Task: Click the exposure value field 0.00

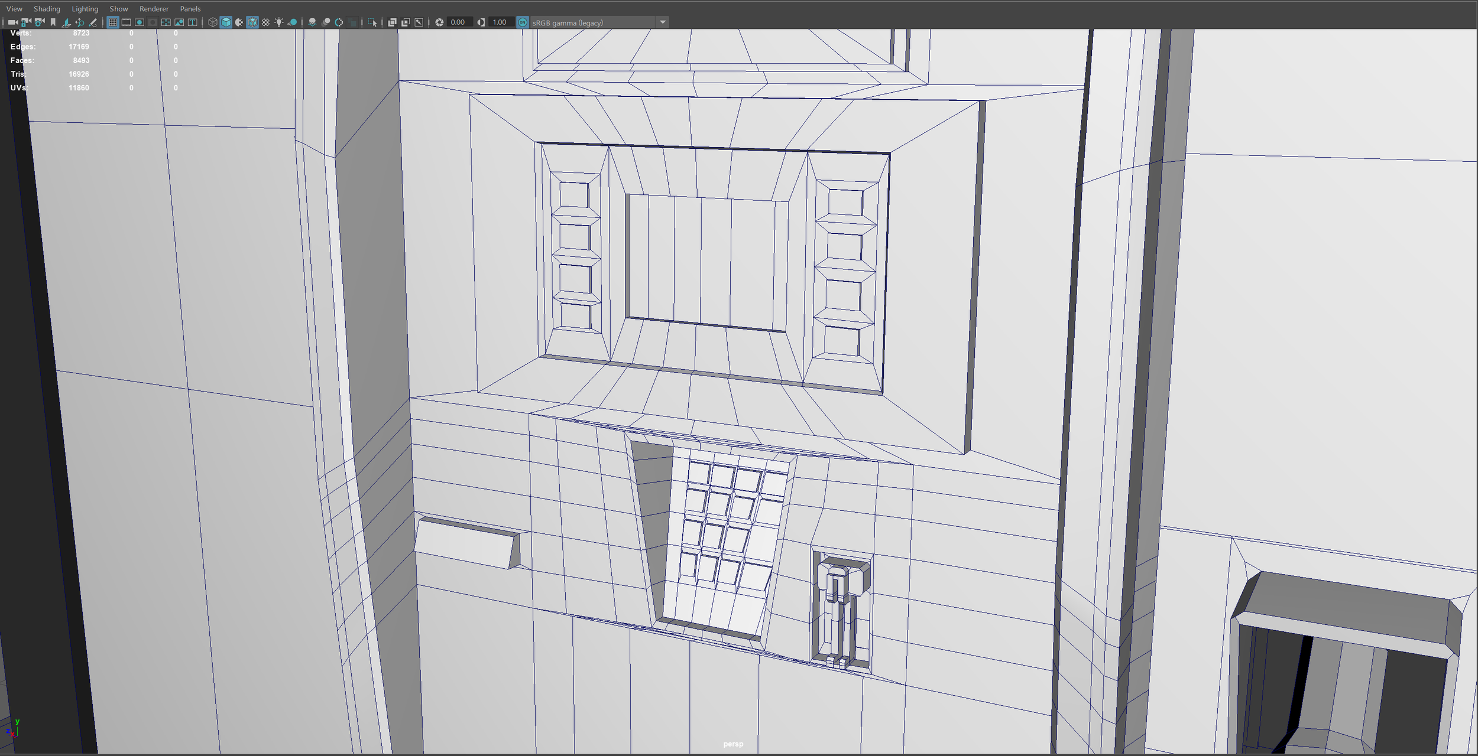Action: (x=458, y=22)
